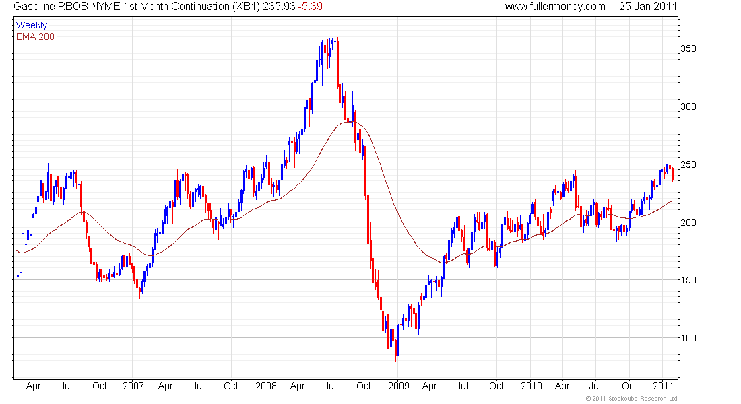Viewport: 741px width, 404px height.
Task: Click the 300 price axis label
Action: [688, 106]
